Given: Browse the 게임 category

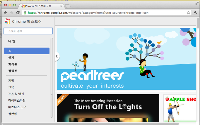Looking at the screenshot, I should point(11,81).
